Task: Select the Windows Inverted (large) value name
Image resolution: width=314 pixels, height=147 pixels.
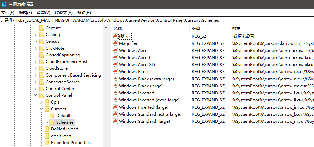Action: coord(144,107)
